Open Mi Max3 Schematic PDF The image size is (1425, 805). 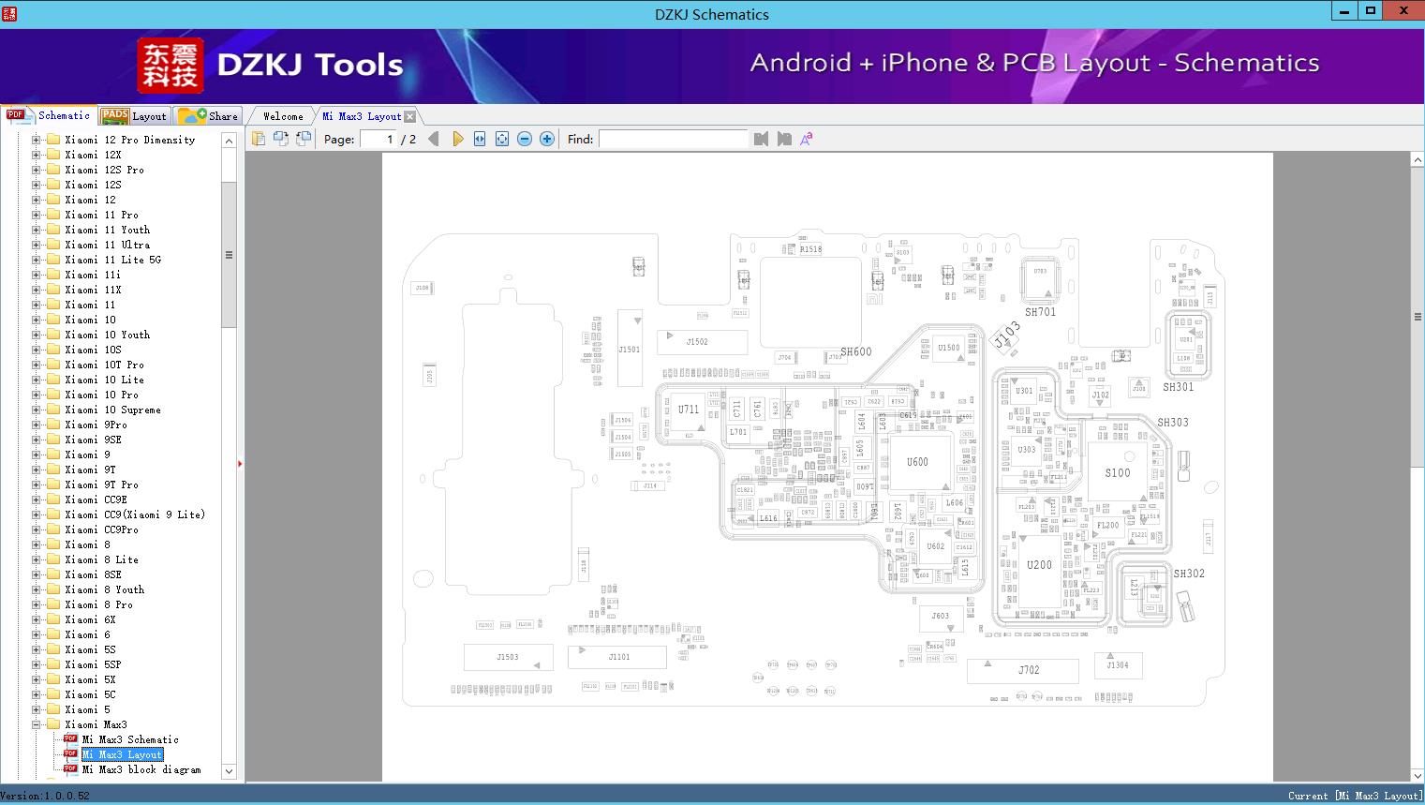pyautogui.click(x=130, y=739)
